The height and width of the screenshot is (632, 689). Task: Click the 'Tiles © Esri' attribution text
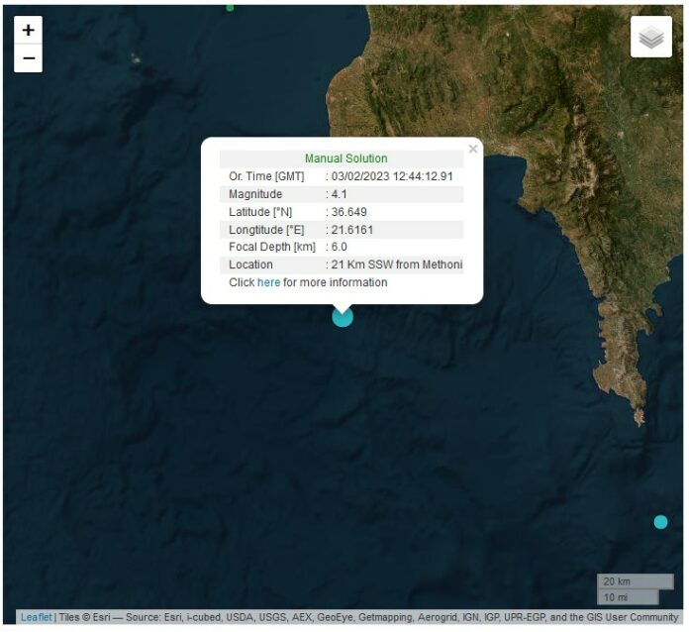pyautogui.click(x=84, y=617)
